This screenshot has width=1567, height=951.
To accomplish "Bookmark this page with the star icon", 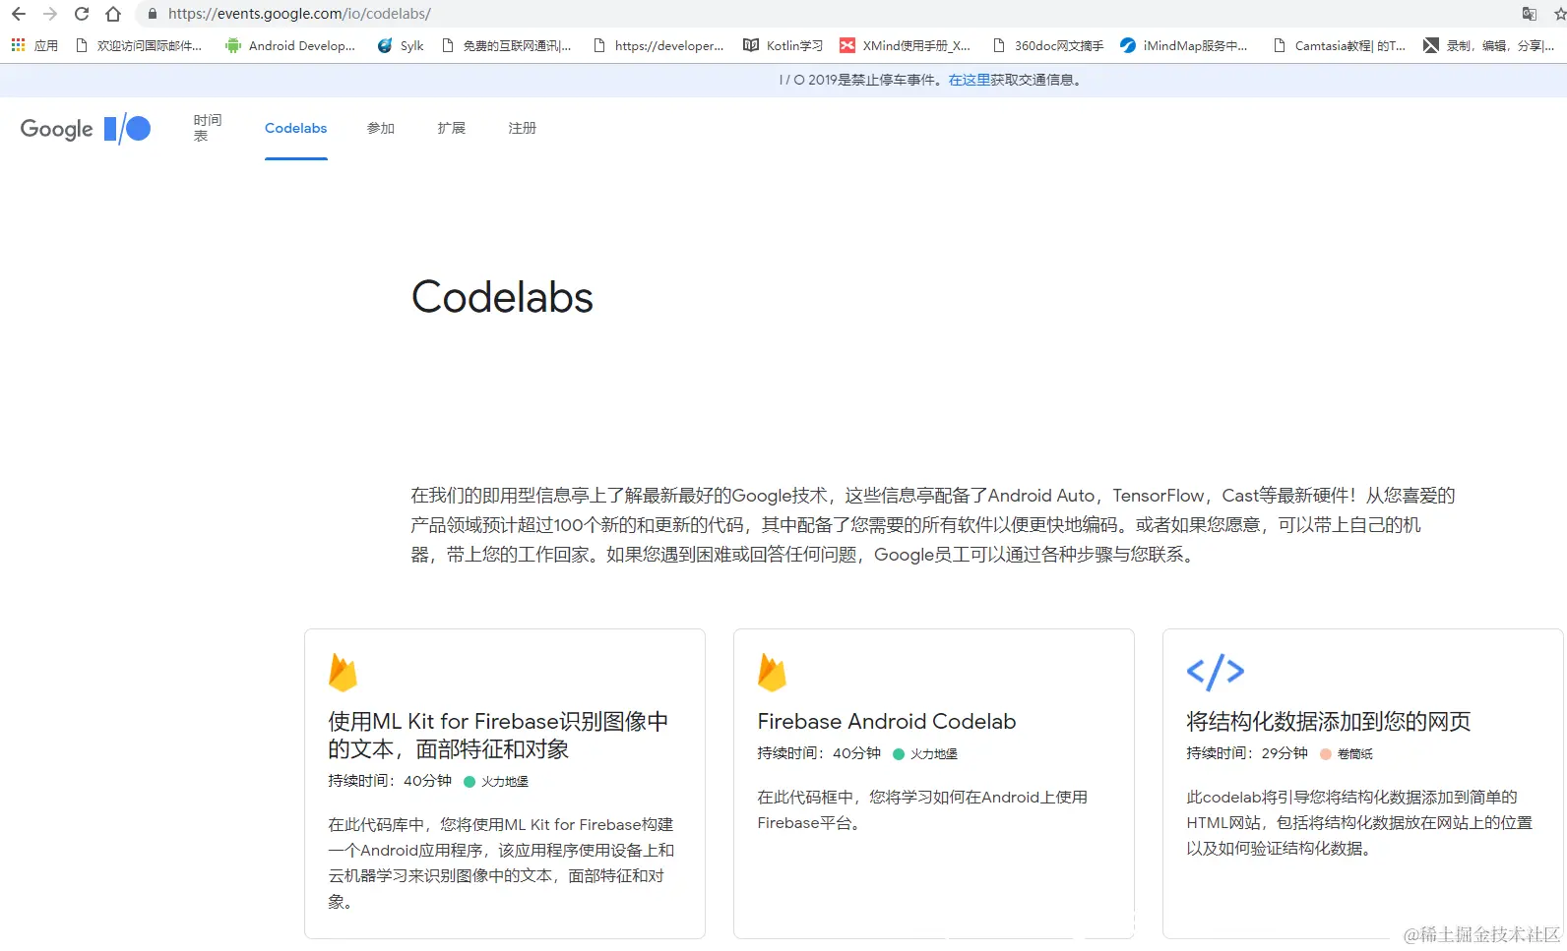I will (1559, 14).
